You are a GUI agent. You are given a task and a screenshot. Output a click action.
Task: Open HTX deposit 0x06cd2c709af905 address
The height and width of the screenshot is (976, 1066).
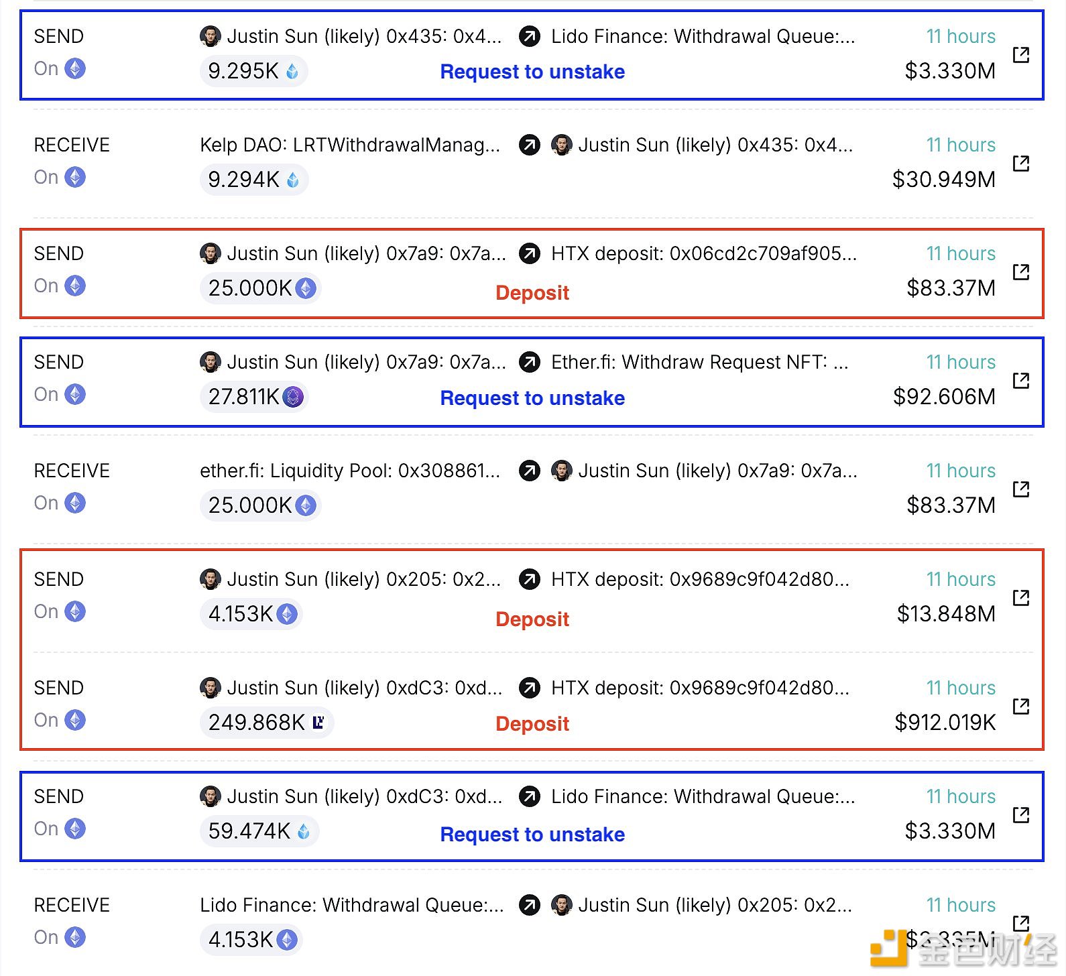tap(704, 253)
